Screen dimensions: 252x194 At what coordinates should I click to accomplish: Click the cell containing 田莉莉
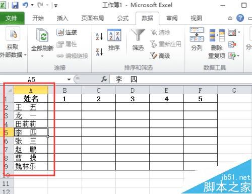(31, 124)
